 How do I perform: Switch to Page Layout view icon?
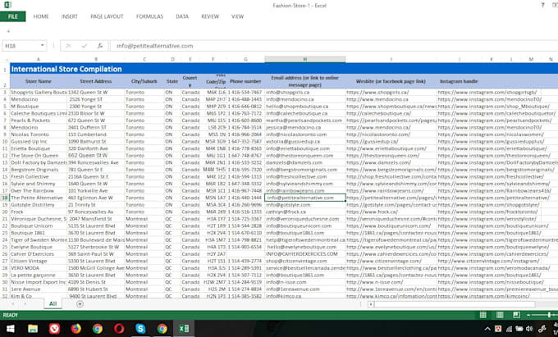500,315
